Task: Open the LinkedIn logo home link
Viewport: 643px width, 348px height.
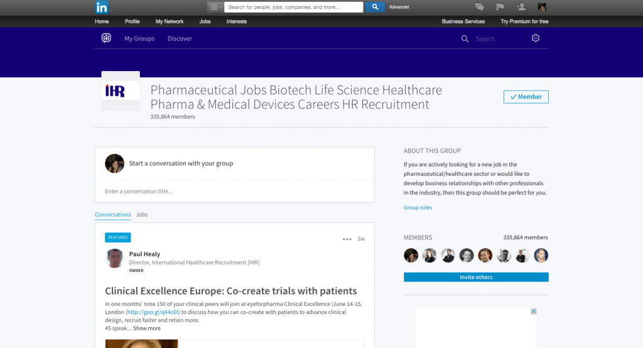Action: pos(102,8)
